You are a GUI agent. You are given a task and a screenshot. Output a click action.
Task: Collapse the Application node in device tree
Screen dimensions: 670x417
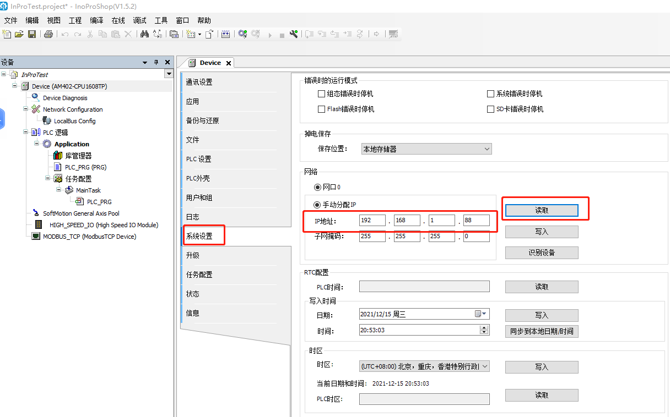tap(37, 144)
